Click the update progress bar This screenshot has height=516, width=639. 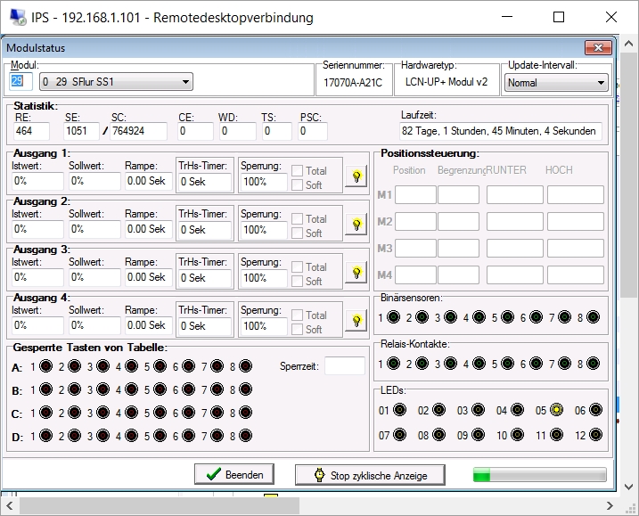tap(539, 476)
